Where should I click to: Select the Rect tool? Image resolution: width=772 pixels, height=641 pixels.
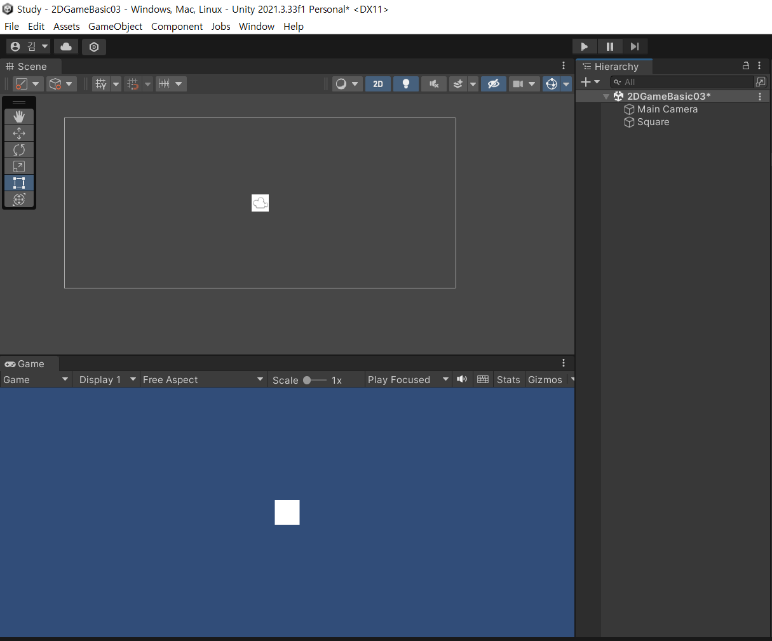pos(19,182)
